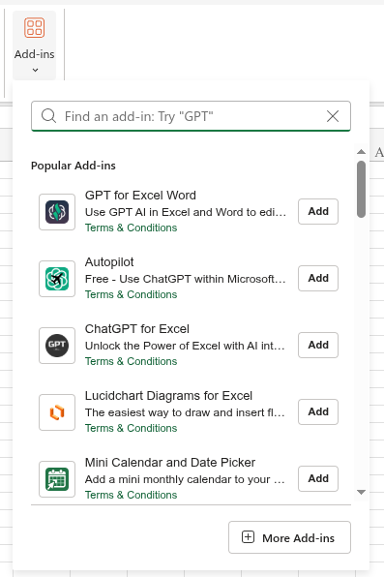Click the GPT for Excel Word icon
This screenshot has height=577, width=384.
coord(57,212)
